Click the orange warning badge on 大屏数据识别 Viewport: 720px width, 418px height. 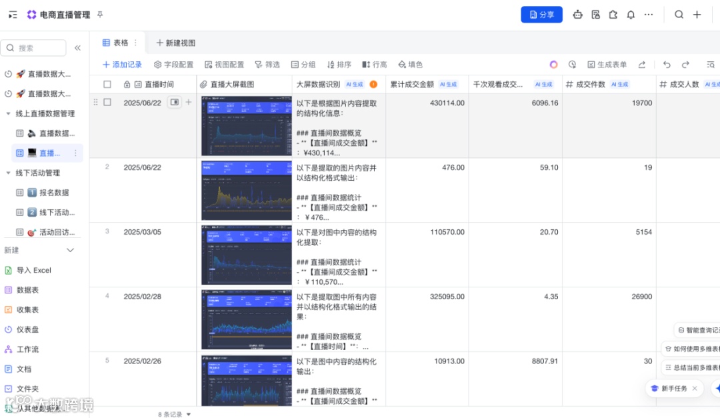373,85
